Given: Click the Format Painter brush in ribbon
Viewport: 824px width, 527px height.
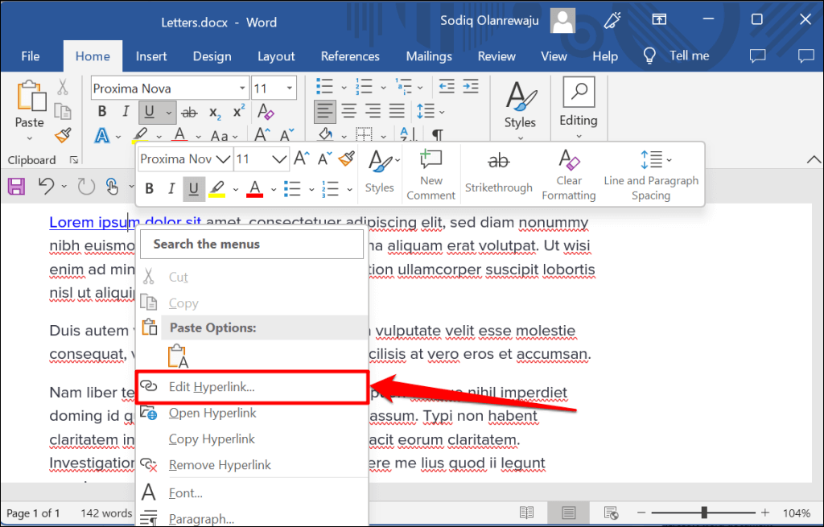Looking at the screenshot, I should click(62, 134).
